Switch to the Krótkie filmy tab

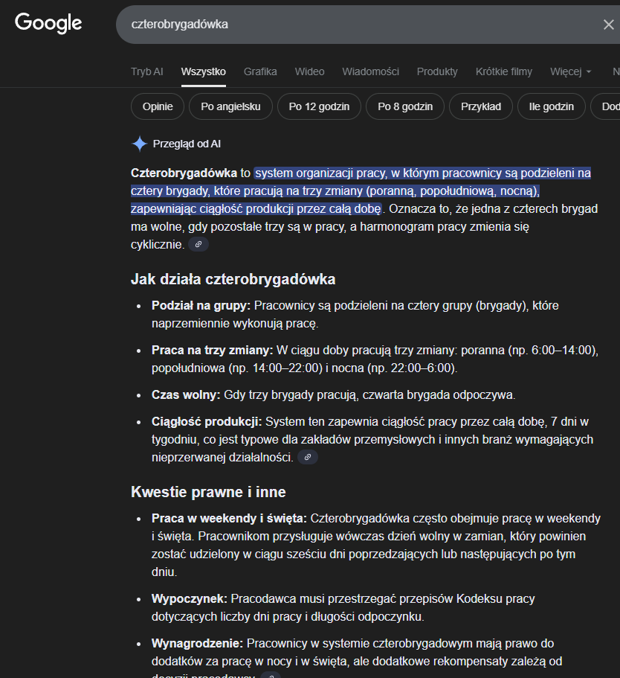point(504,71)
